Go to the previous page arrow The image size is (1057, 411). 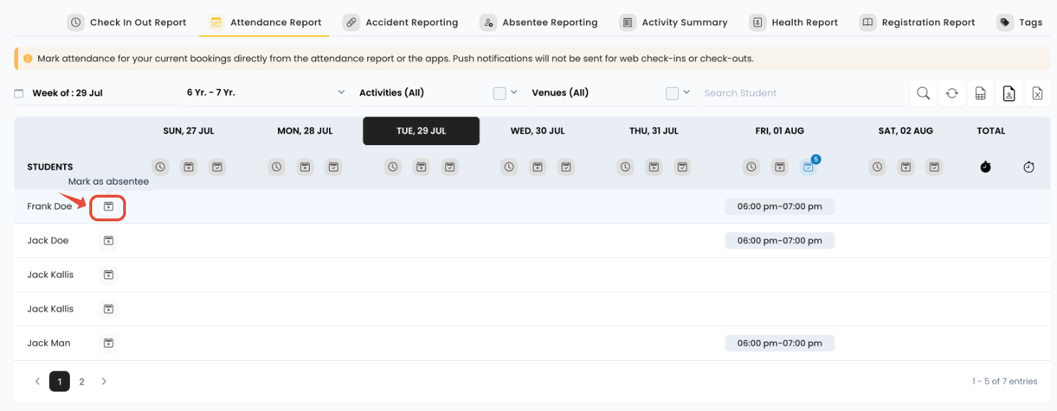pyautogui.click(x=37, y=382)
